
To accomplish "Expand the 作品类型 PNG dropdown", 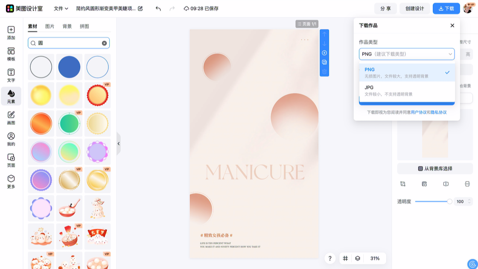I will (x=407, y=54).
